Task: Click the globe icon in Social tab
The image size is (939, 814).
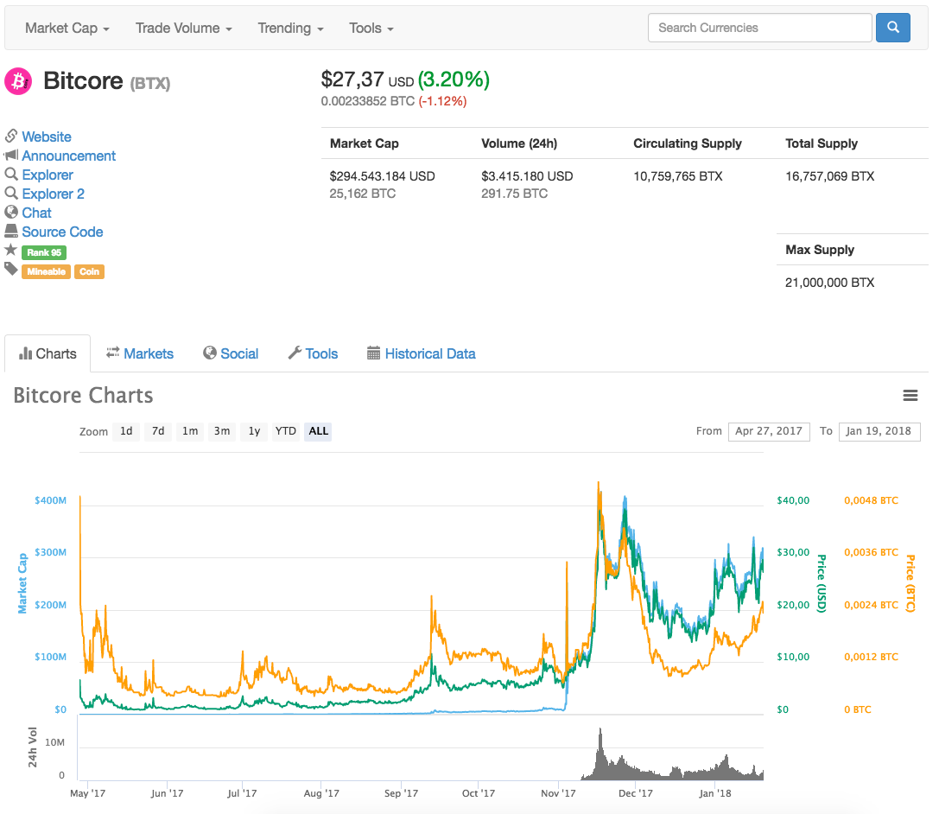Action: pyautogui.click(x=210, y=353)
